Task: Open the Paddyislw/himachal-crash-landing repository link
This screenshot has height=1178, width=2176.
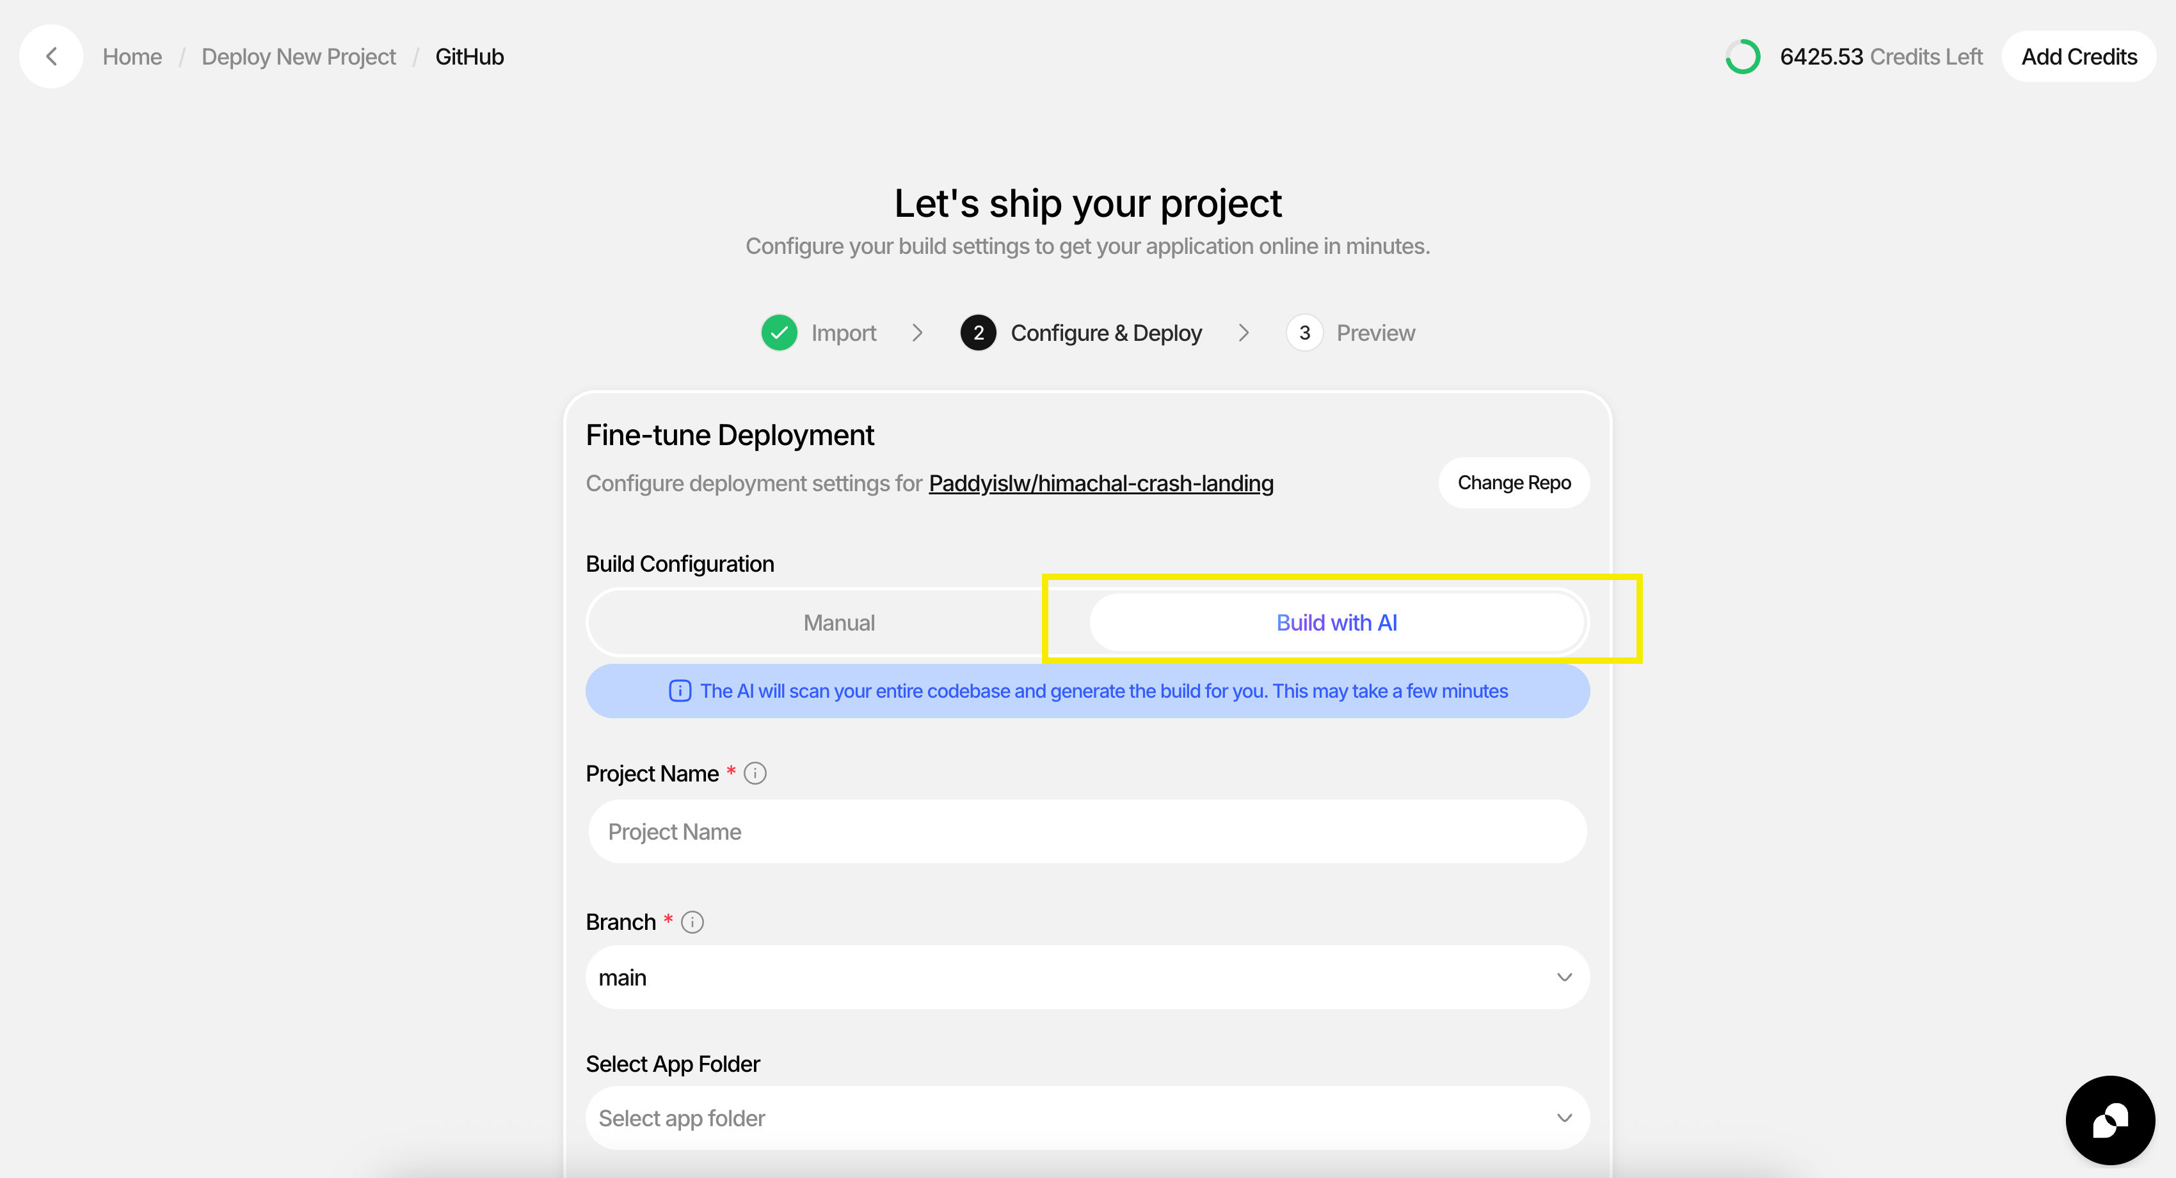Action: click(1101, 483)
